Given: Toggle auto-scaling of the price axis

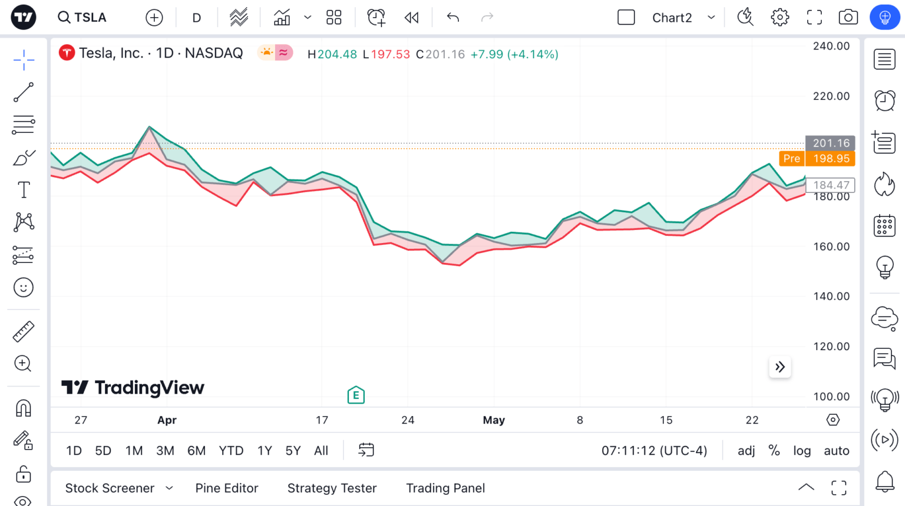Looking at the screenshot, I should [836, 450].
